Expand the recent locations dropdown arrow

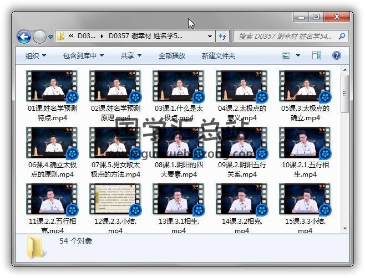tap(50, 37)
